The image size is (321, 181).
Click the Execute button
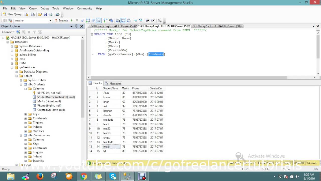(x=62, y=20)
